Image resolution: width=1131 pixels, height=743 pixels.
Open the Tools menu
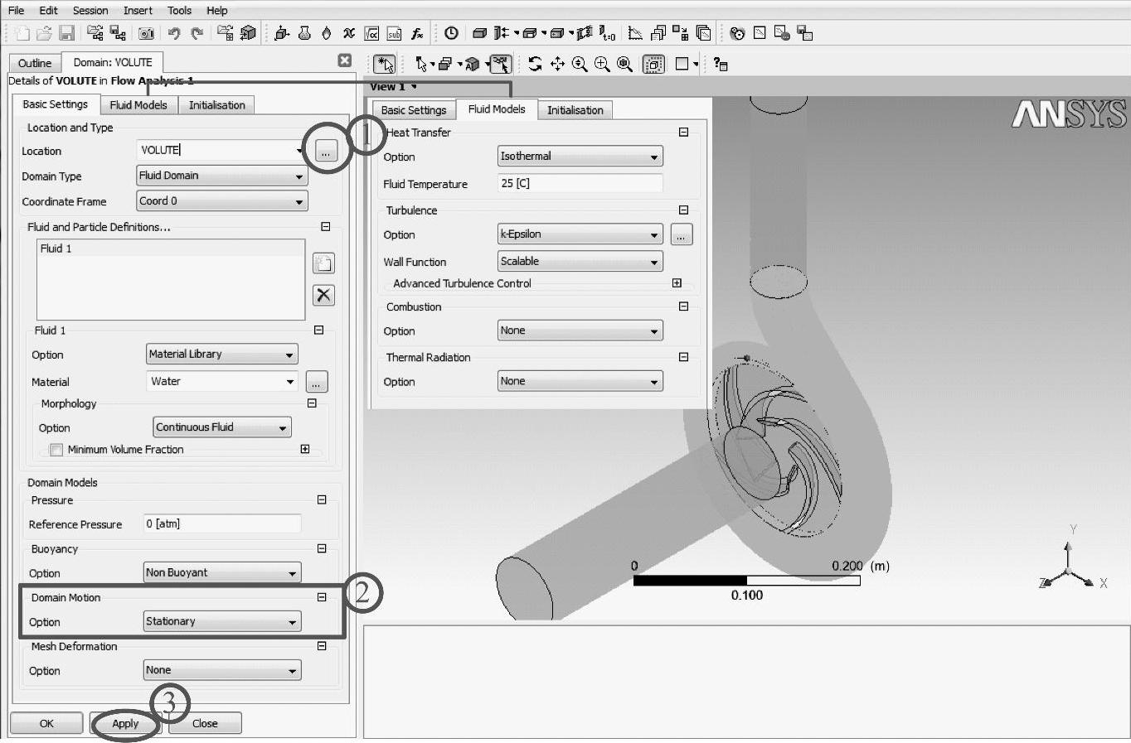click(x=179, y=10)
